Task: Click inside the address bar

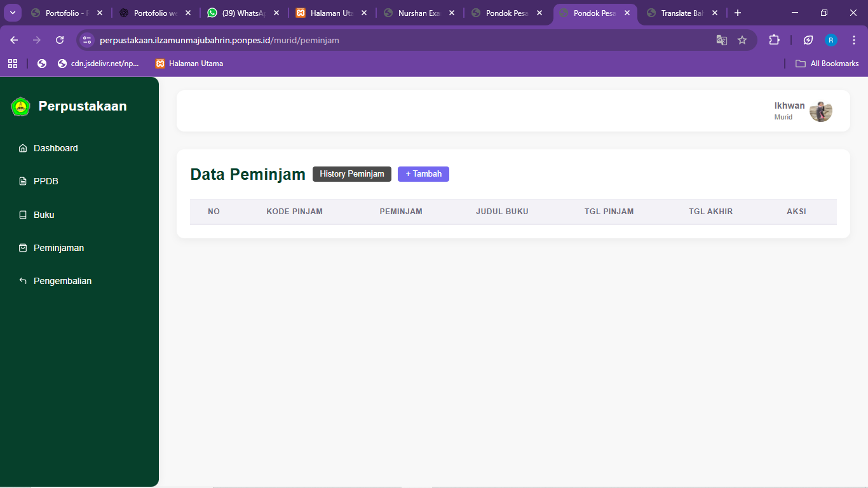Action: click(x=254, y=39)
